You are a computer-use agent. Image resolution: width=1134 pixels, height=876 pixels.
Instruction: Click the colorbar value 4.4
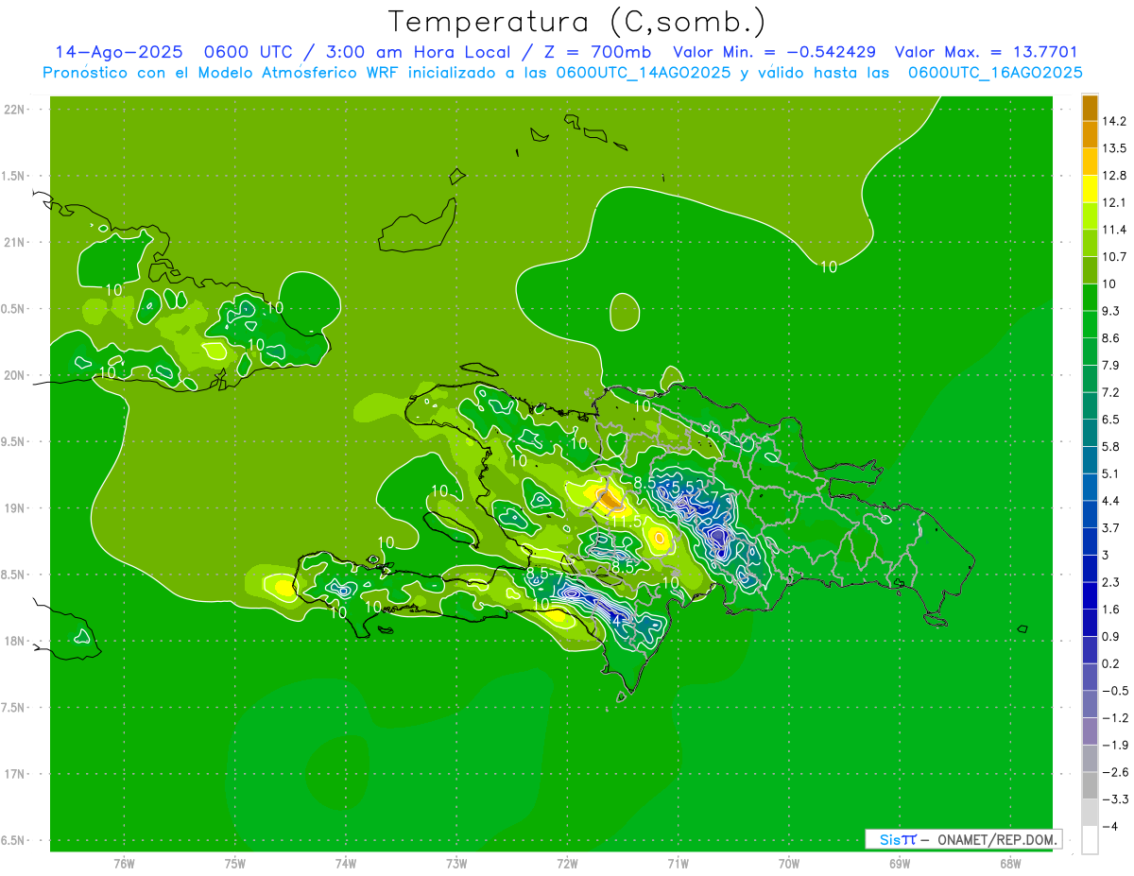1111,500
